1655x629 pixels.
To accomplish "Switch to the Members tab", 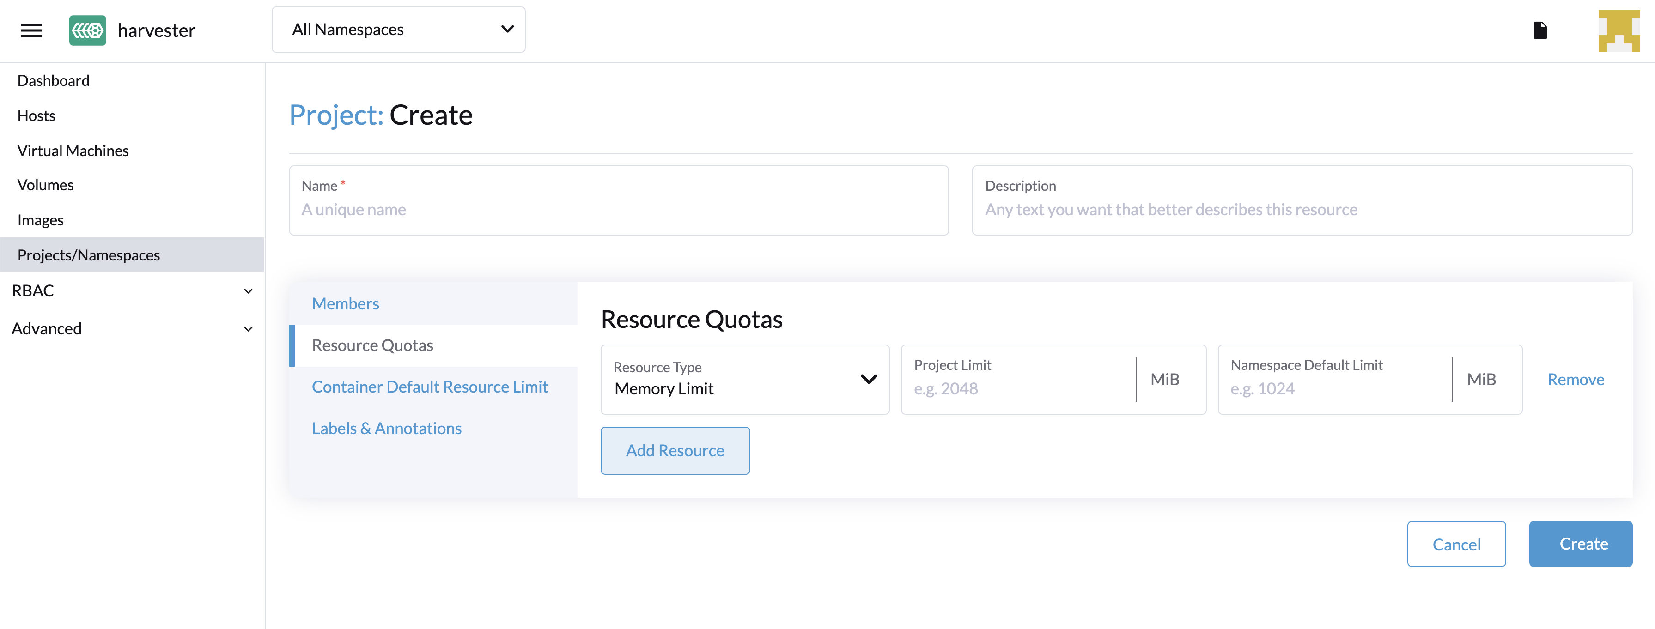I will (346, 304).
